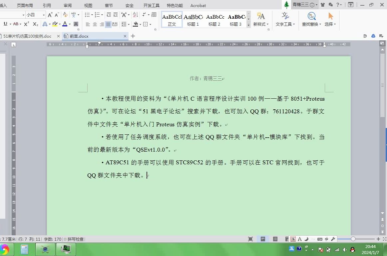Open the View ribbon tab
This screenshot has width=387, height=256.
[x=88, y=5]
